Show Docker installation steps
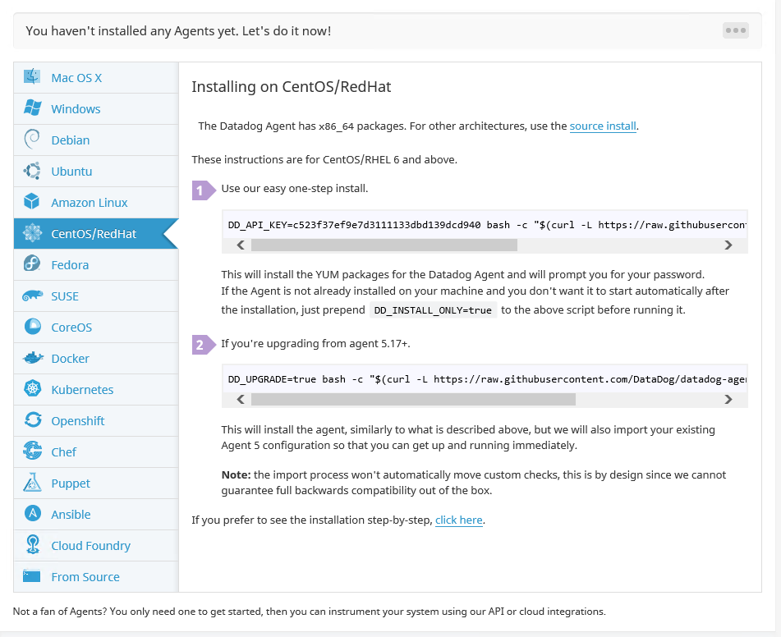781x637 pixels. 96,359
